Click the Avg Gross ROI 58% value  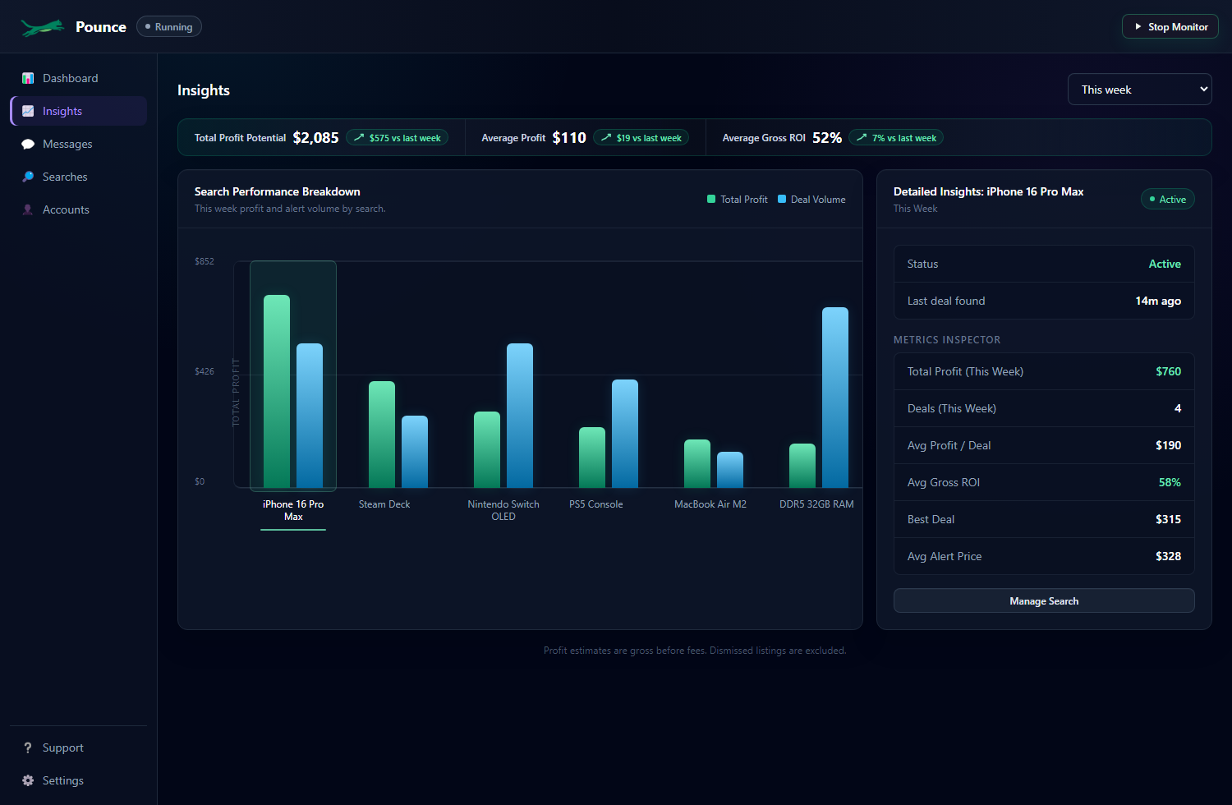point(1170,482)
